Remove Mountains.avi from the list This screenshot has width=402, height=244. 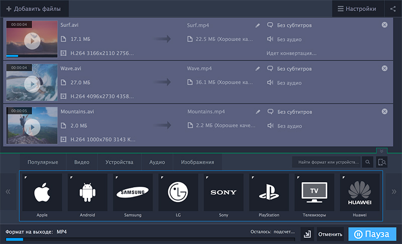[384, 111]
